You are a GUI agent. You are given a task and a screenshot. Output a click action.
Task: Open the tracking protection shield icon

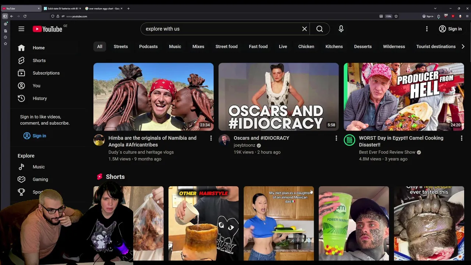53,16
